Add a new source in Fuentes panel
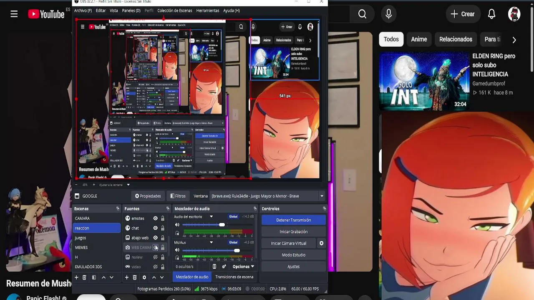 127,277
